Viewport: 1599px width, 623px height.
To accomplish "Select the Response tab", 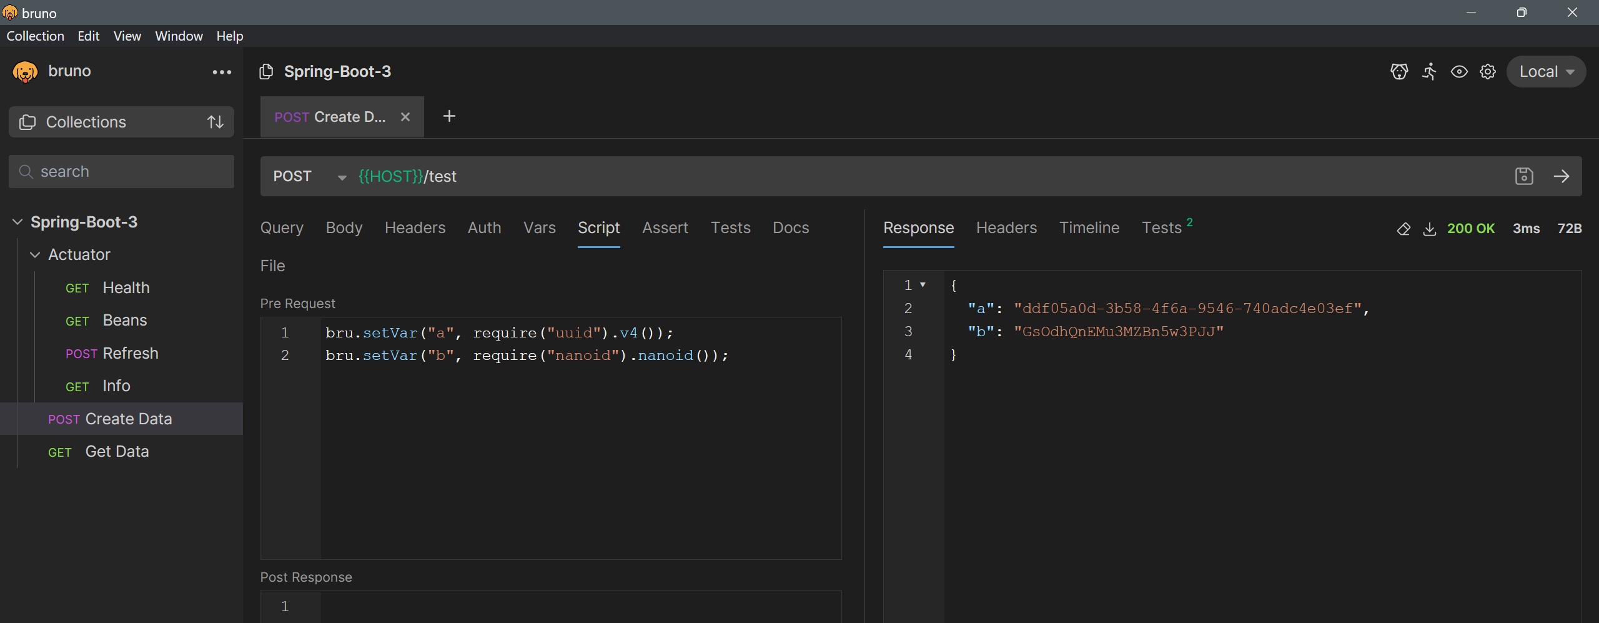I will tap(918, 228).
